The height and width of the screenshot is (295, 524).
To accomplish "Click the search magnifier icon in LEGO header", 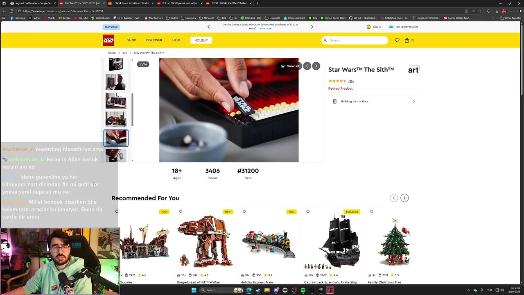I will point(325,40).
